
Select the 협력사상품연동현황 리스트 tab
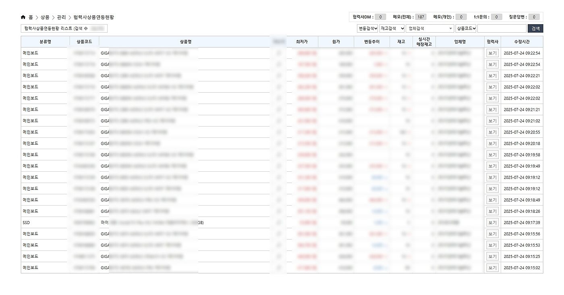64,29
